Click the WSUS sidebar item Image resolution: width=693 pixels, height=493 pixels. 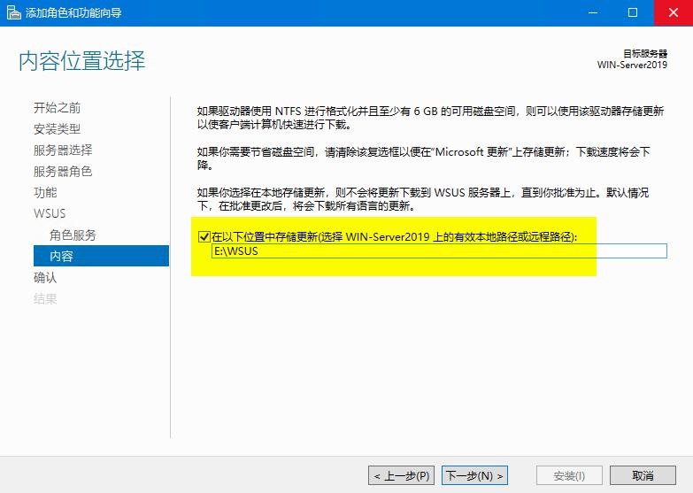[50, 213]
